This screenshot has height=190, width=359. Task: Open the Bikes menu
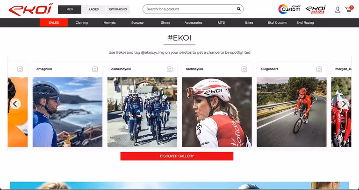[249, 22]
